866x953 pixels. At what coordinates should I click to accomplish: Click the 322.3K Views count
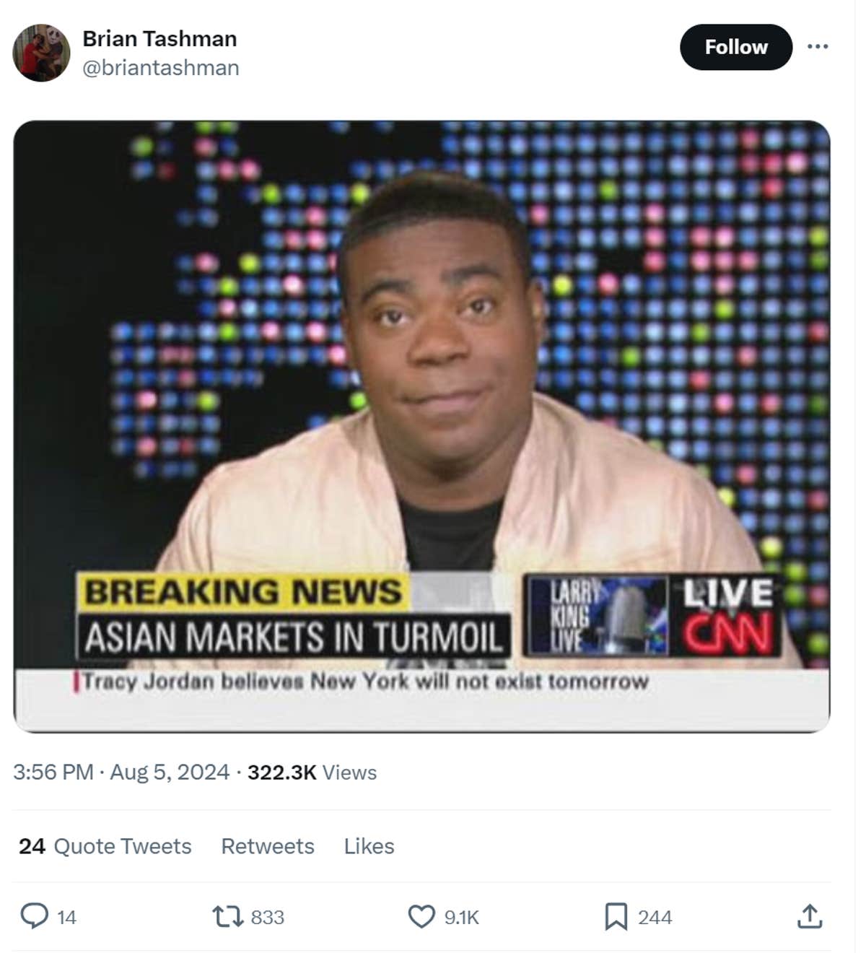pos(312,773)
